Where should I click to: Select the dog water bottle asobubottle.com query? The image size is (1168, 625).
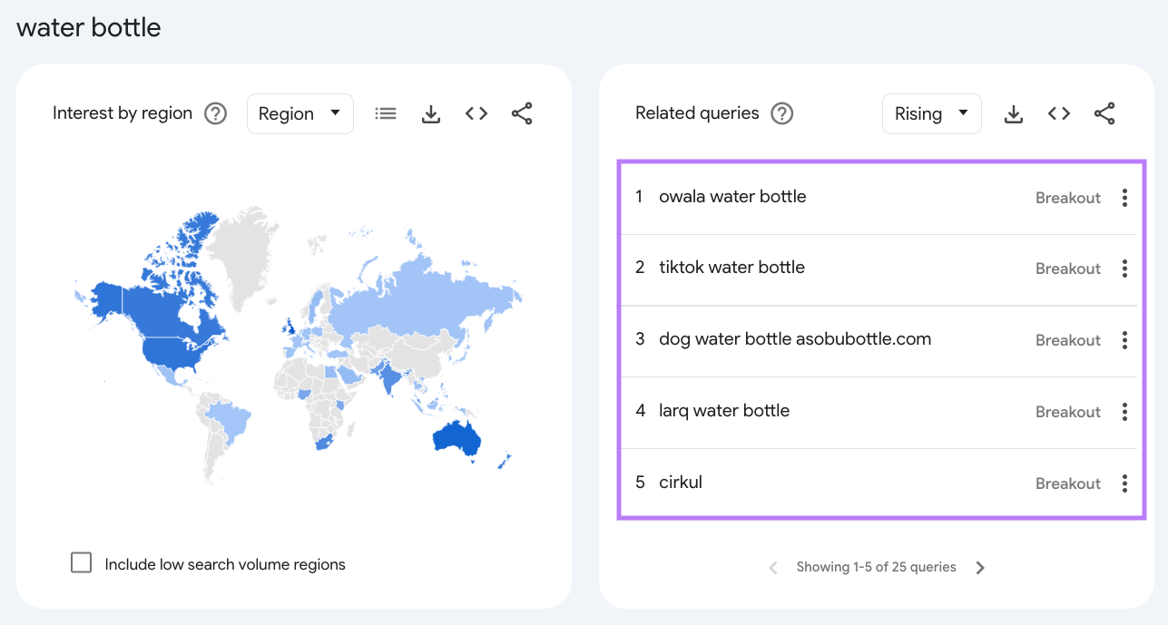coord(795,338)
